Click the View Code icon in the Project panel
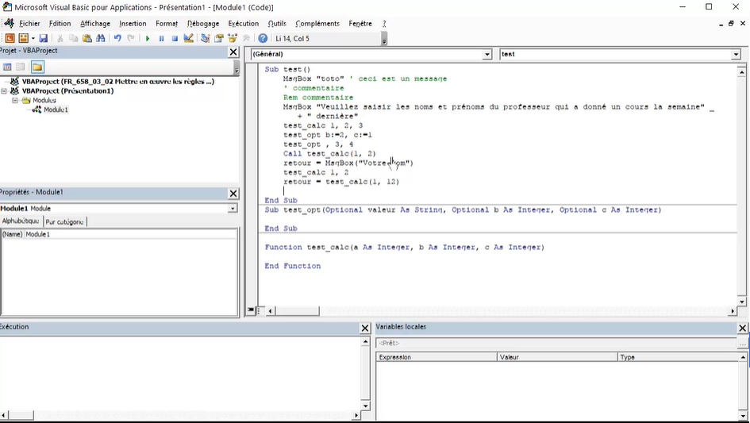The image size is (750, 423). click(7, 67)
